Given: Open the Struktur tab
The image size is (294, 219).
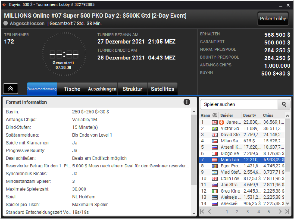Looking at the screenshot, I should [132, 89].
